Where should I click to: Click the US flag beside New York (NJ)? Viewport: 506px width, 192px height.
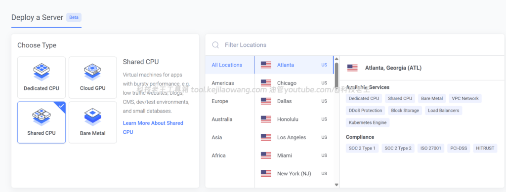coord(266,173)
